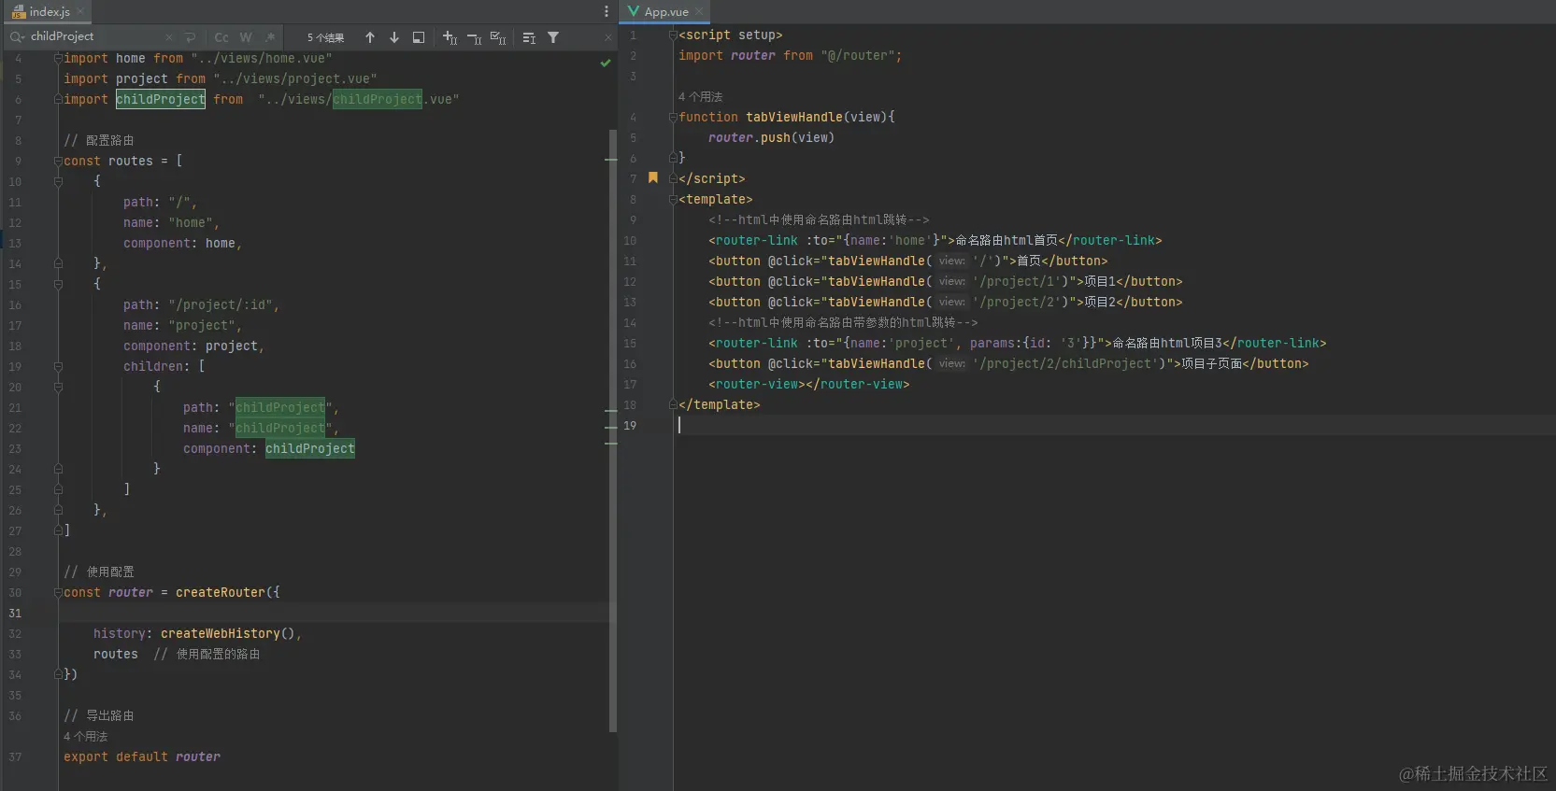The image size is (1556, 791).
Task: Click the '5 个结果' result count label
Action: 325,37
